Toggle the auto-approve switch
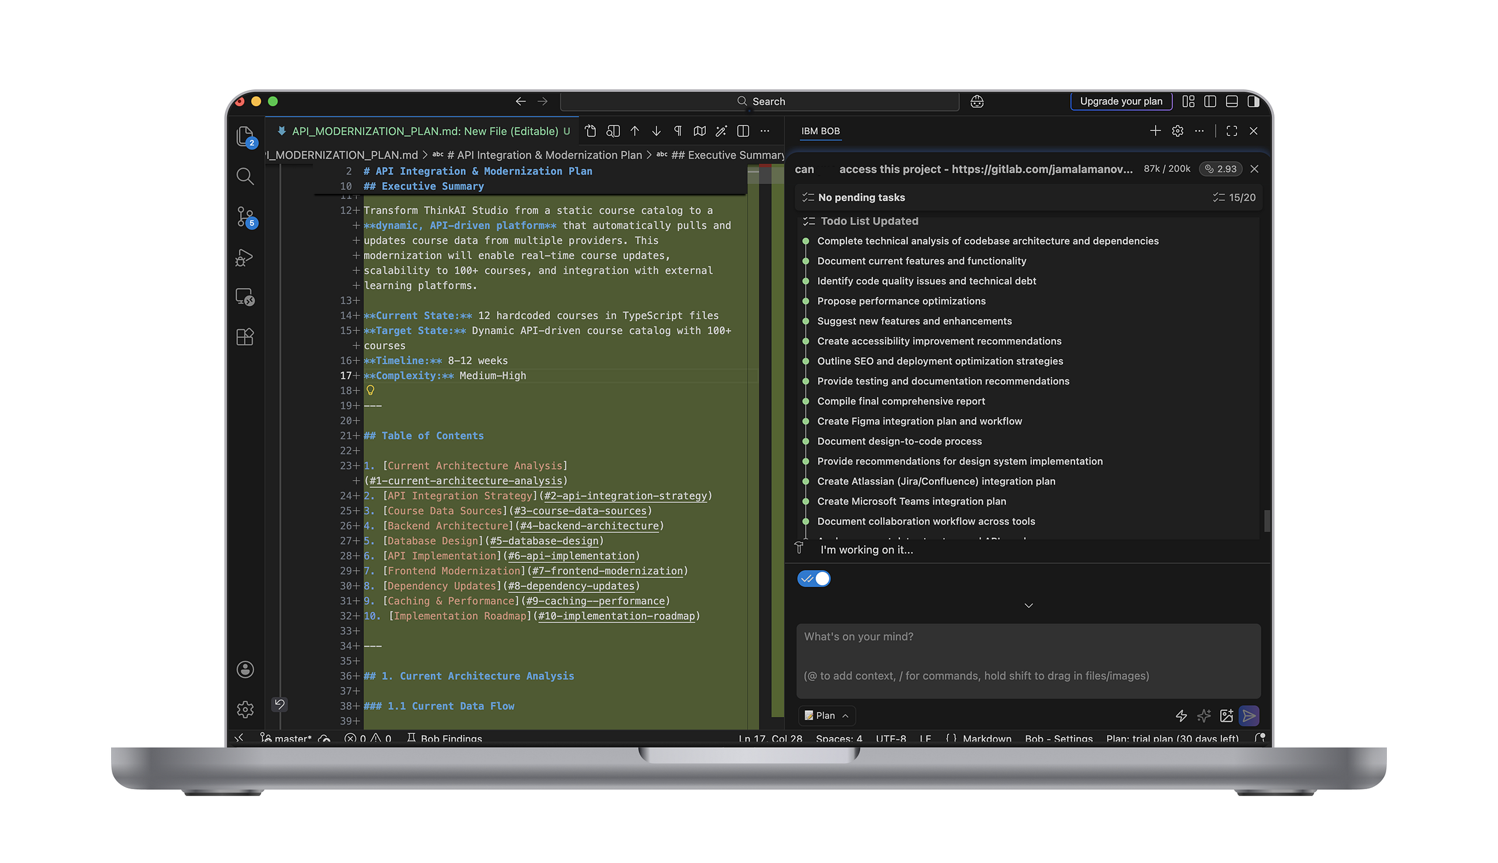1498x863 pixels. pyautogui.click(x=814, y=578)
